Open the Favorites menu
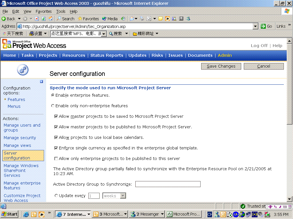Image resolution: width=293 pixels, height=219 pixels. (x=43, y=11)
